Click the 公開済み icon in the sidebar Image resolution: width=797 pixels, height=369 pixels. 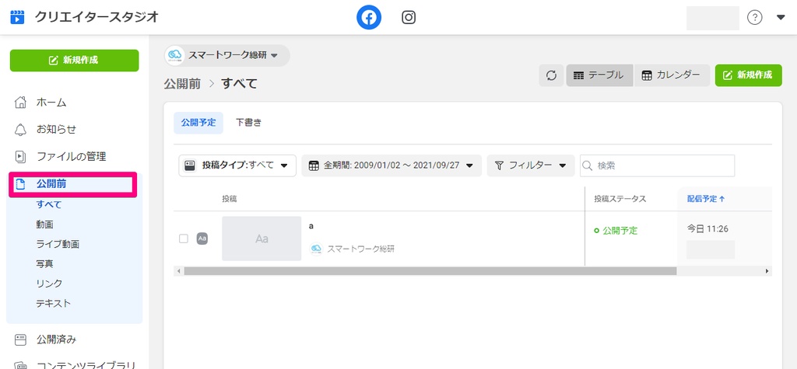(20, 339)
